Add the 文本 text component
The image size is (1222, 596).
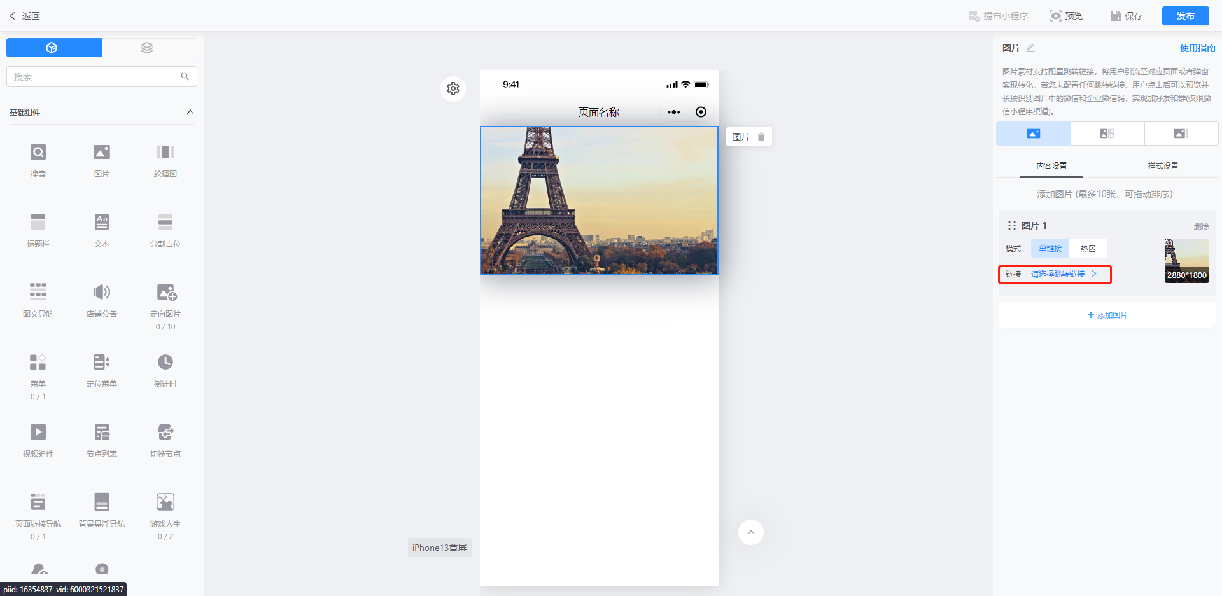click(x=102, y=222)
